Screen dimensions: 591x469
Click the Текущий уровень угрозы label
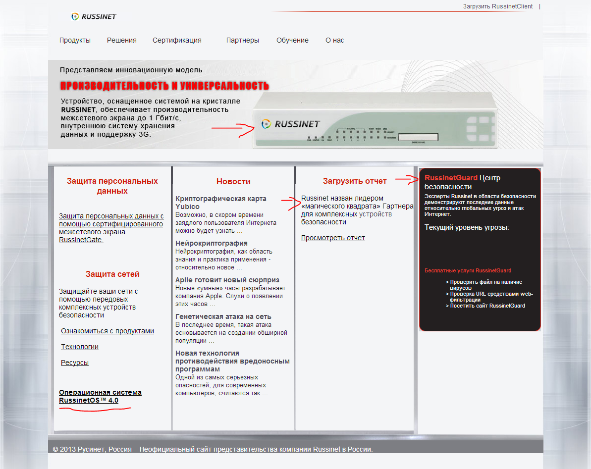pos(467,227)
